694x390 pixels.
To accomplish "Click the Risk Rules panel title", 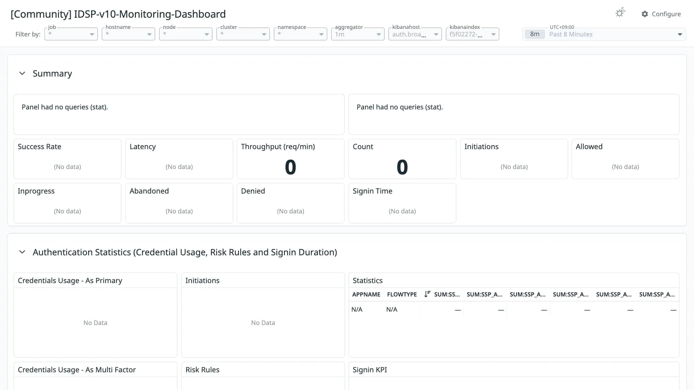I will coord(202,370).
